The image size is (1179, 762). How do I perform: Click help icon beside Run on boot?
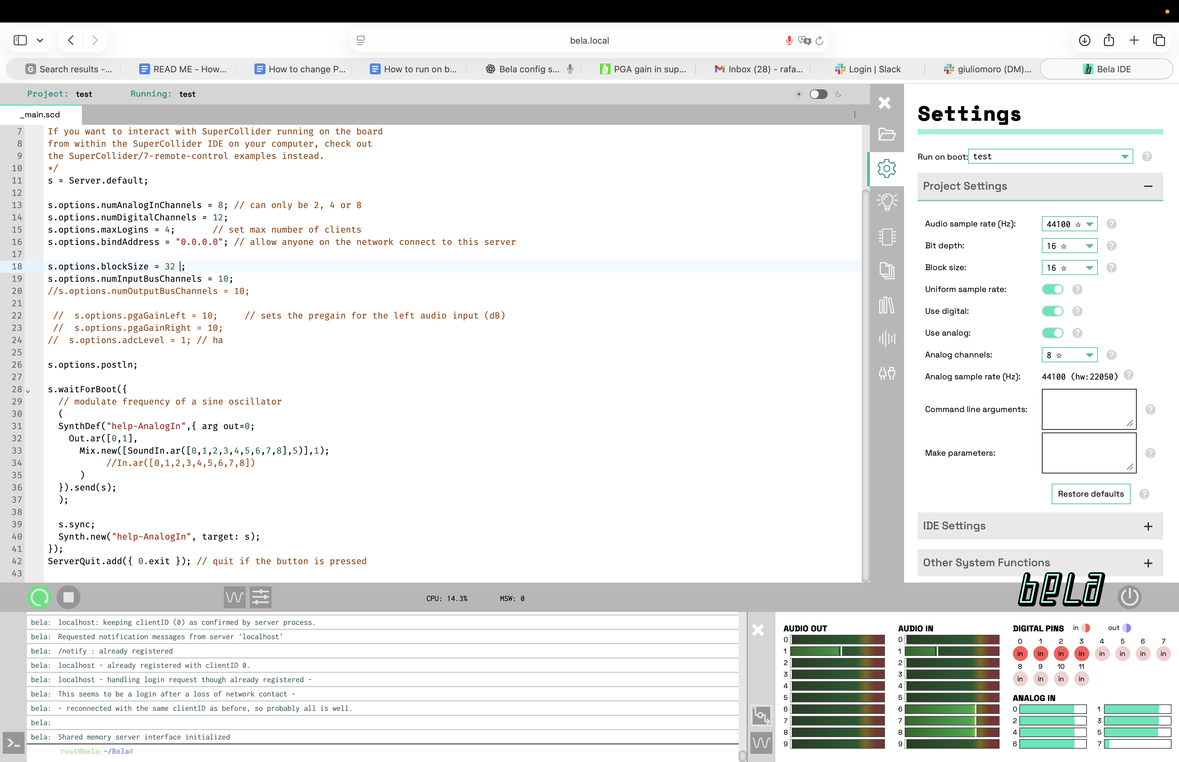[x=1147, y=156]
